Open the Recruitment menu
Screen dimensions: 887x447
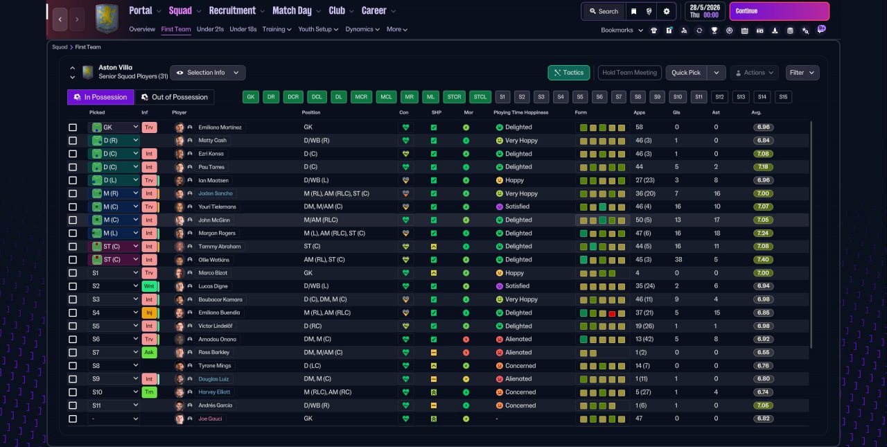pos(236,11)
